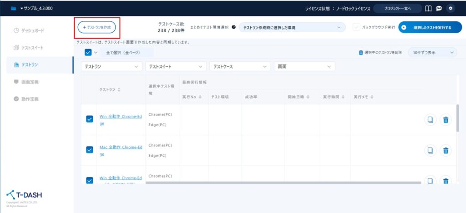Delete the Win 全動作 Chrome-Edge test run
466x213 pixels.
pos(446,119)
